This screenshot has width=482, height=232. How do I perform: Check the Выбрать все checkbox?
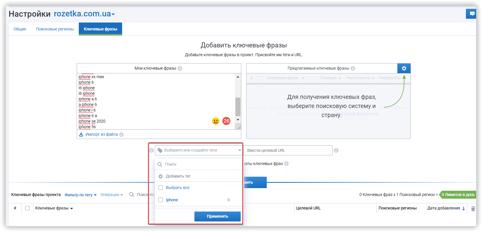click(x=160, y=188)
